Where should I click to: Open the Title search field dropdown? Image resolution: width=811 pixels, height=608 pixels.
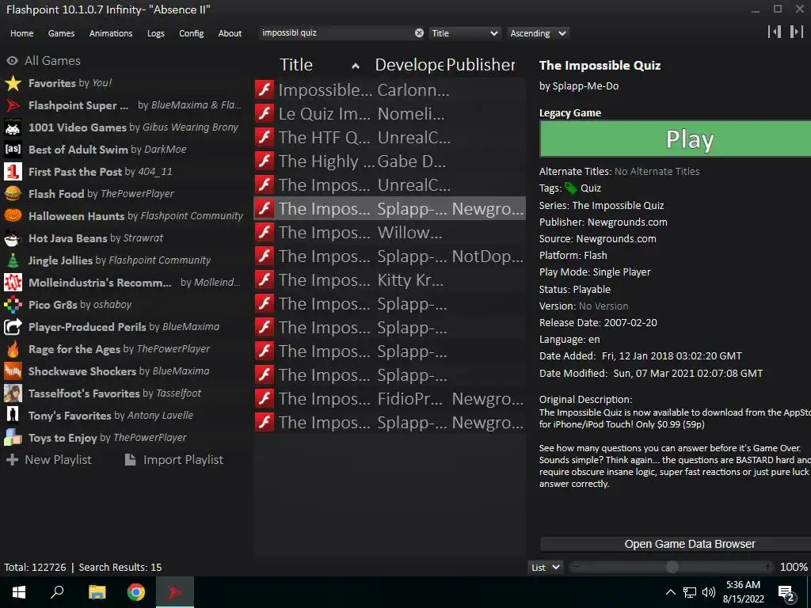(465, 33)
